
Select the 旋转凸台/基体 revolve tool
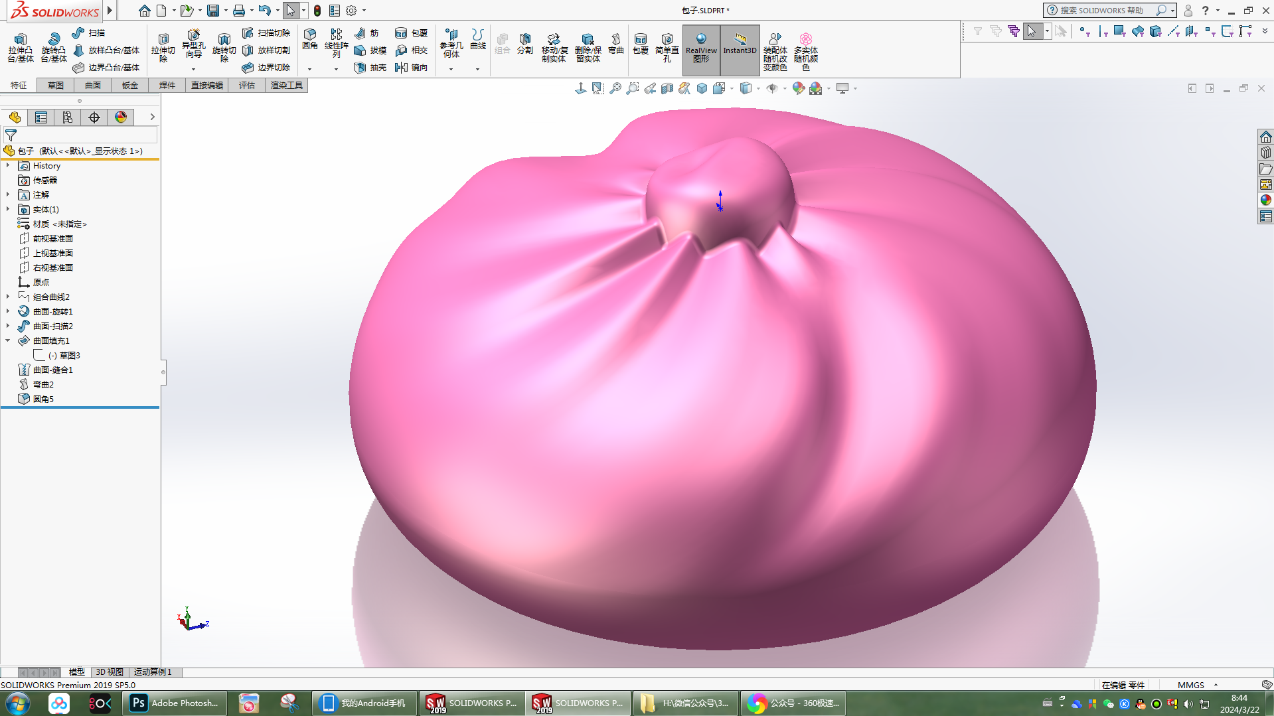pos(53,48)
